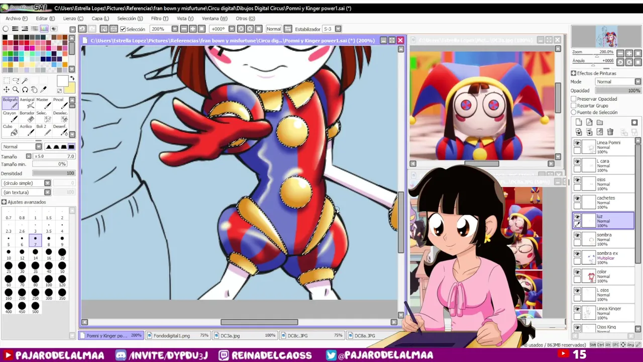Open the Filtro menu
Screen dimensions: 643x362
coord(160,19)
